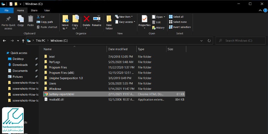
Task: Click Invert selection
Action: (x=180, y=27)
